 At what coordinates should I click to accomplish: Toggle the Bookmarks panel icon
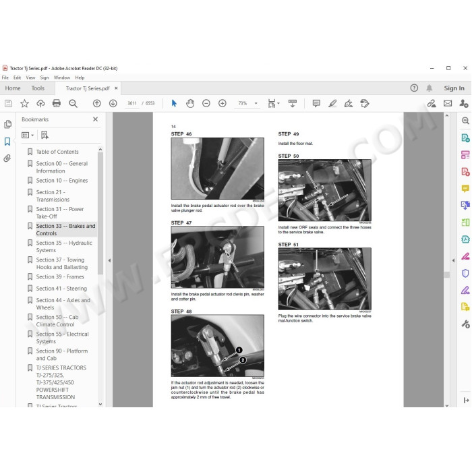[7, 142]
